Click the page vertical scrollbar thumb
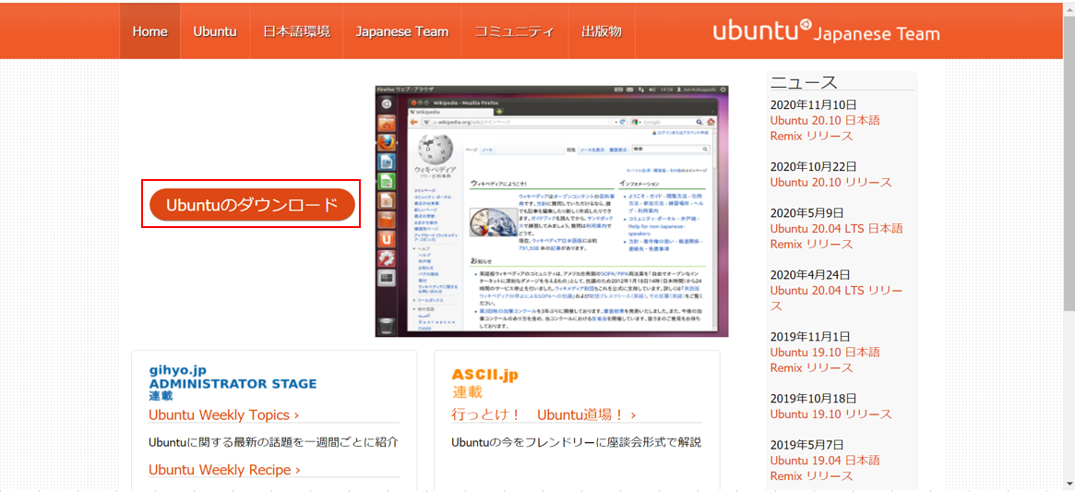Screen dimensions: 1075x492 tap(1069, 162)
